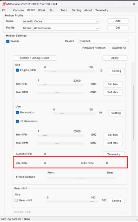Screen dimensions: 138x222
Task: Minimize the MHServicer window
Action: [112, 4]
